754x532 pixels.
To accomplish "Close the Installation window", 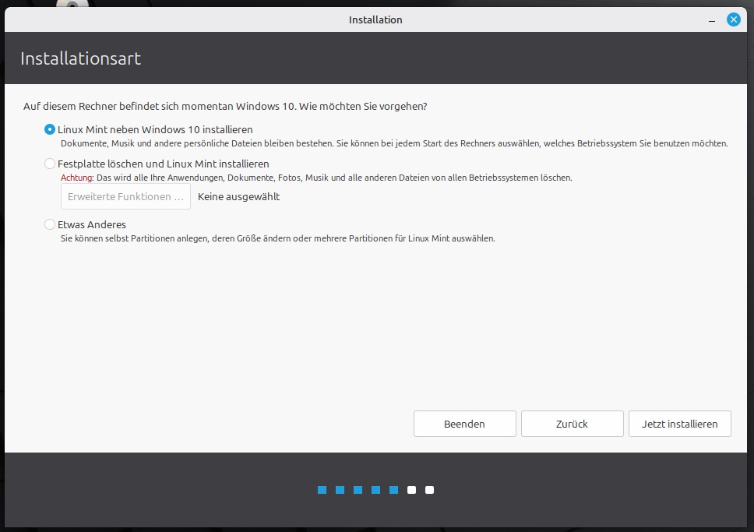I will [733, 19].
